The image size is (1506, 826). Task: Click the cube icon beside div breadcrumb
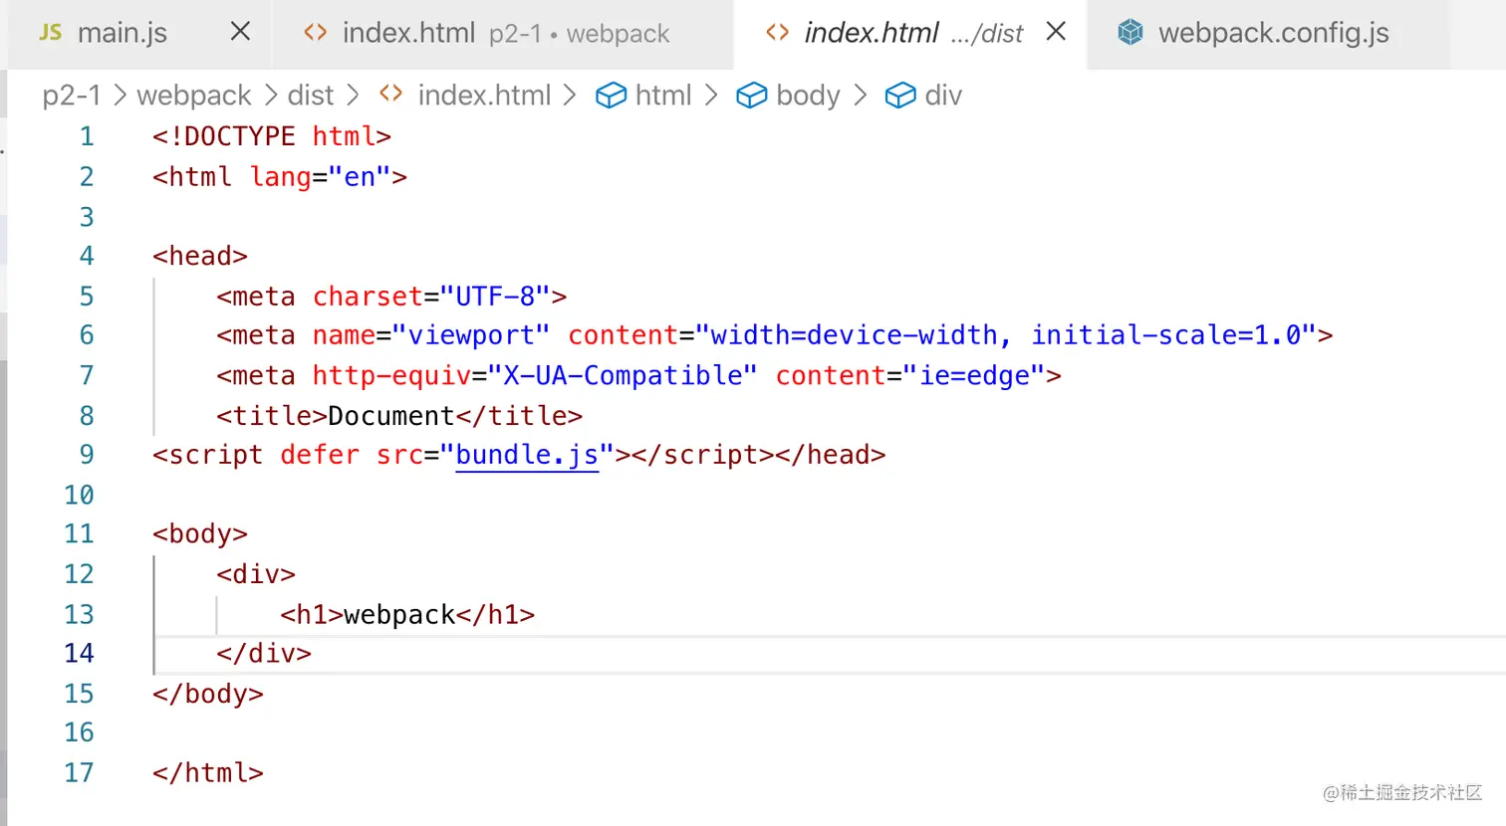[x=899, y=96]
